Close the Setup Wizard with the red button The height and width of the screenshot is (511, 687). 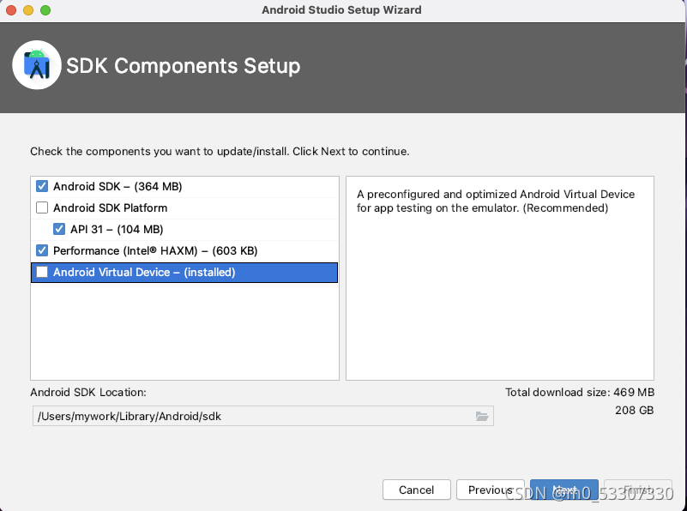(x=11, y=10)
